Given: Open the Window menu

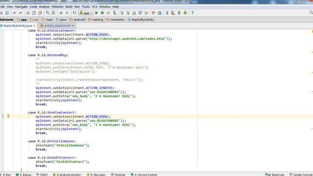Looking at the screenshot, I should point(105,6).
